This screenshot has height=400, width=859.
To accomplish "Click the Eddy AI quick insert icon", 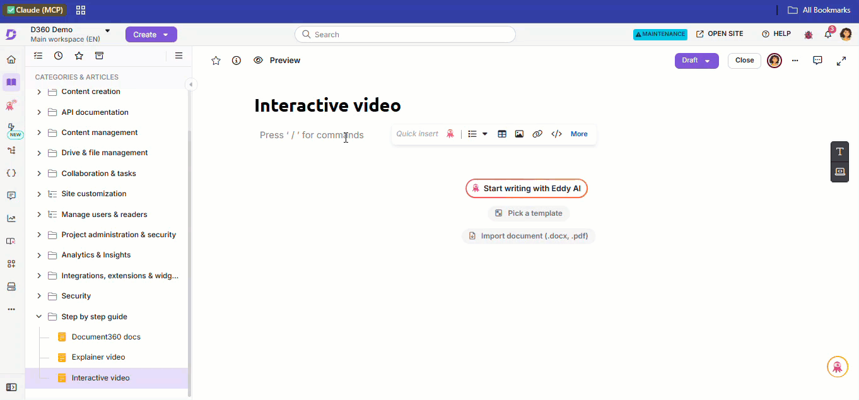I will [450, 134].
